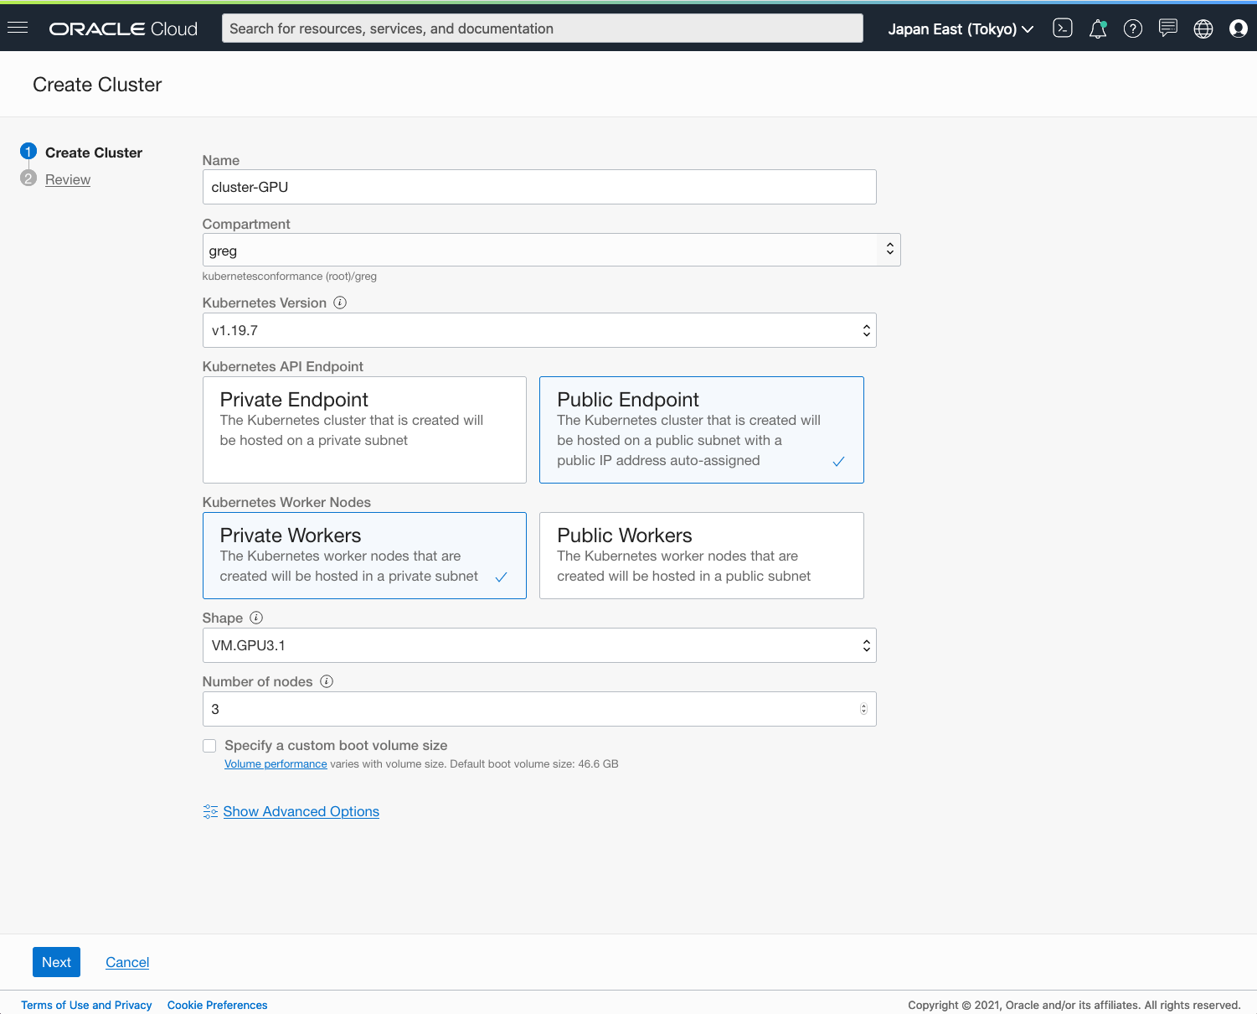The height and width of the screenshot is (1014, 1257).
Task: Select the Private Endpoint option
Action: 364,430
